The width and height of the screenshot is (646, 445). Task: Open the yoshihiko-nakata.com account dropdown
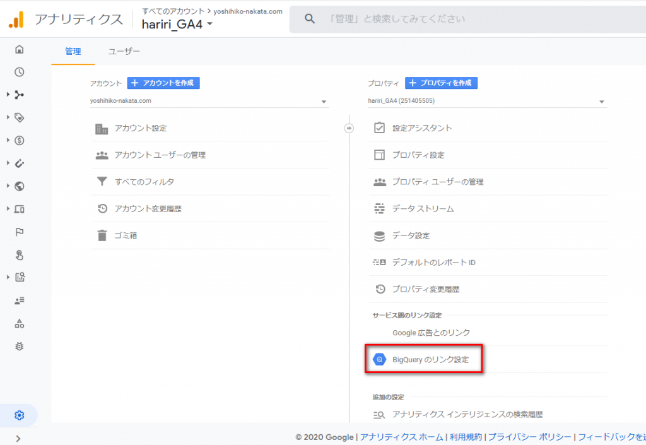click(x=209, y=101)
